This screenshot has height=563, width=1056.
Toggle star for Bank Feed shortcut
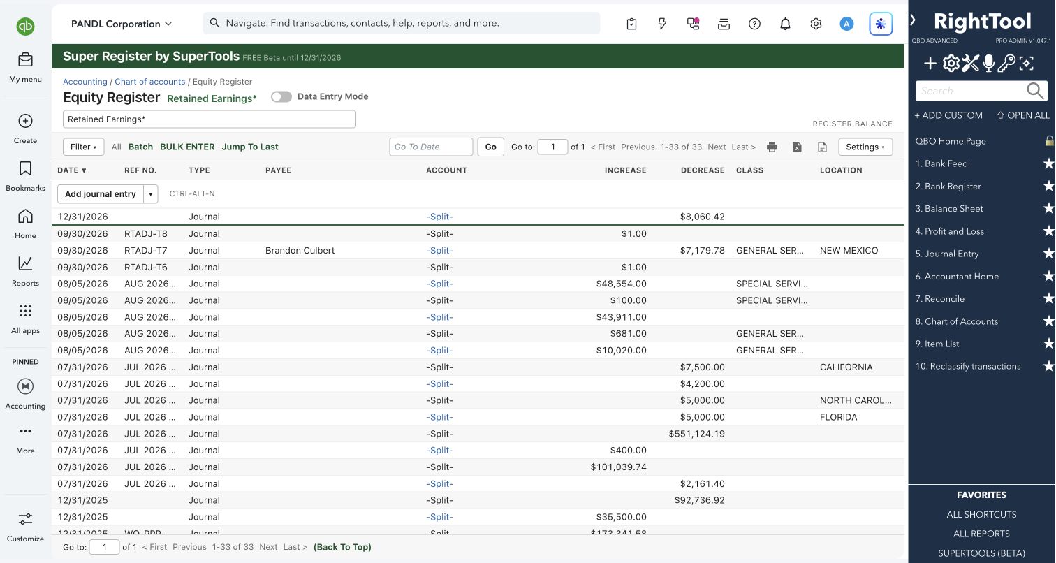1048,163
